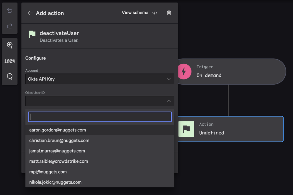Viewport: 293px width, 195px height.
Task: Zoom in using the magnifier plus icon
Action: [x=10, y=45]
